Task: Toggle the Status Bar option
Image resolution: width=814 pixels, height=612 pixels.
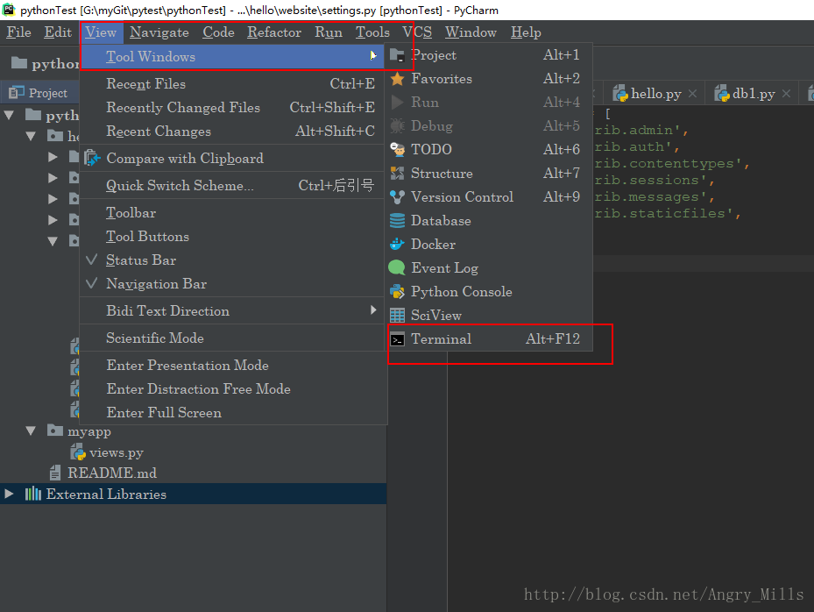Action: click(231, 260)
